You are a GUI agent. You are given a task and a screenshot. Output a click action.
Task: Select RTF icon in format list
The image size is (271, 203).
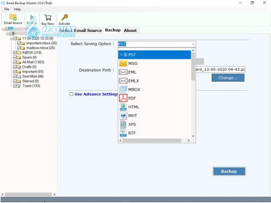coord(123,133)
